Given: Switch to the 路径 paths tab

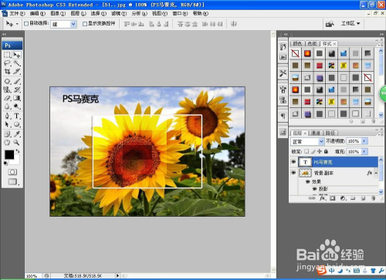Looking at the screenshot, I should click(x=330, y=133).
